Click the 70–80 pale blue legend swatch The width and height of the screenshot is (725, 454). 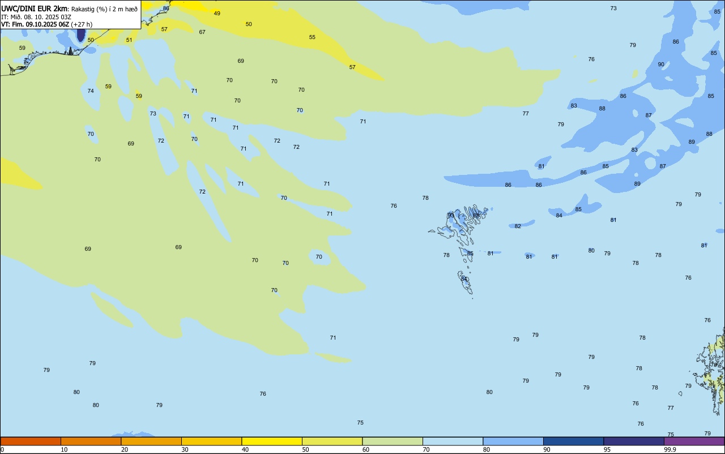pos(453,441)
